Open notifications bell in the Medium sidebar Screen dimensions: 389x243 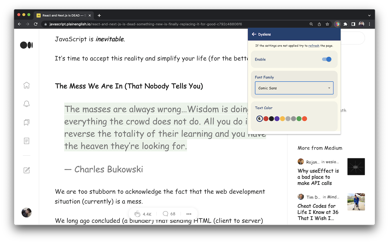[x=26, y=104]
